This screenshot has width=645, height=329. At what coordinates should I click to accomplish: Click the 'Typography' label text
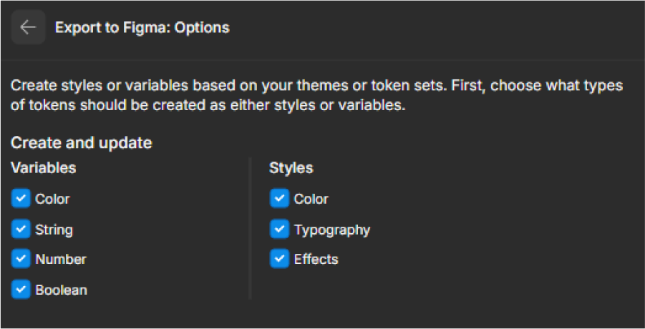point(332,230)
